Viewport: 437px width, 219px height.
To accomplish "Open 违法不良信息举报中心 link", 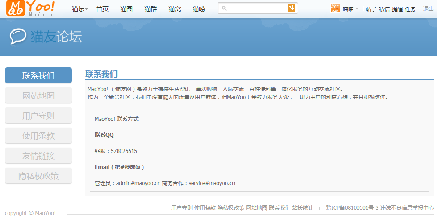I will [x=407, y=207].
